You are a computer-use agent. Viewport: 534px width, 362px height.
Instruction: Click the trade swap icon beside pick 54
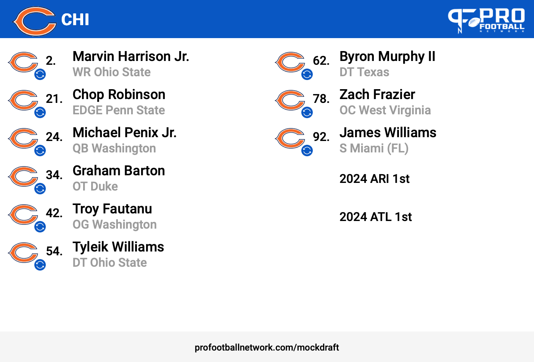tap(40, 265)
